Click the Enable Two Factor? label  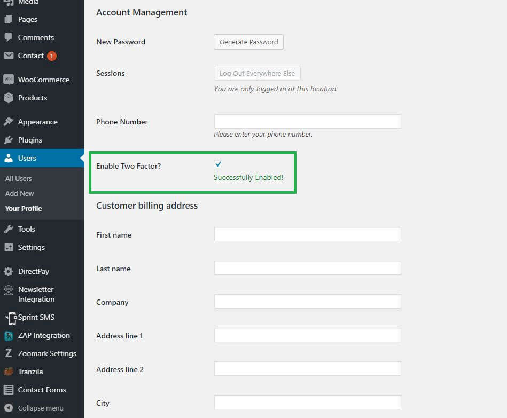coord(128,166)
